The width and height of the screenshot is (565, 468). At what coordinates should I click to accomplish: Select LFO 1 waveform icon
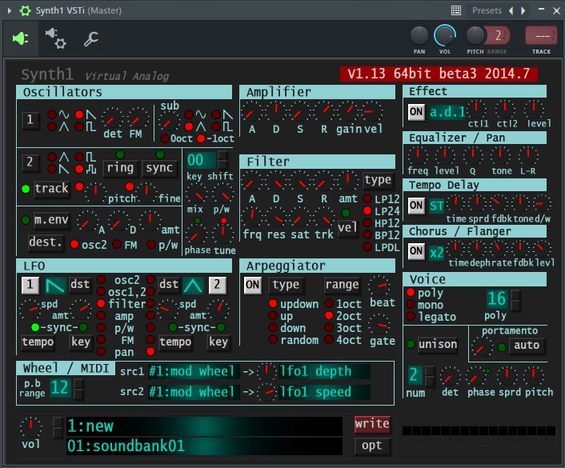point(55,285)
